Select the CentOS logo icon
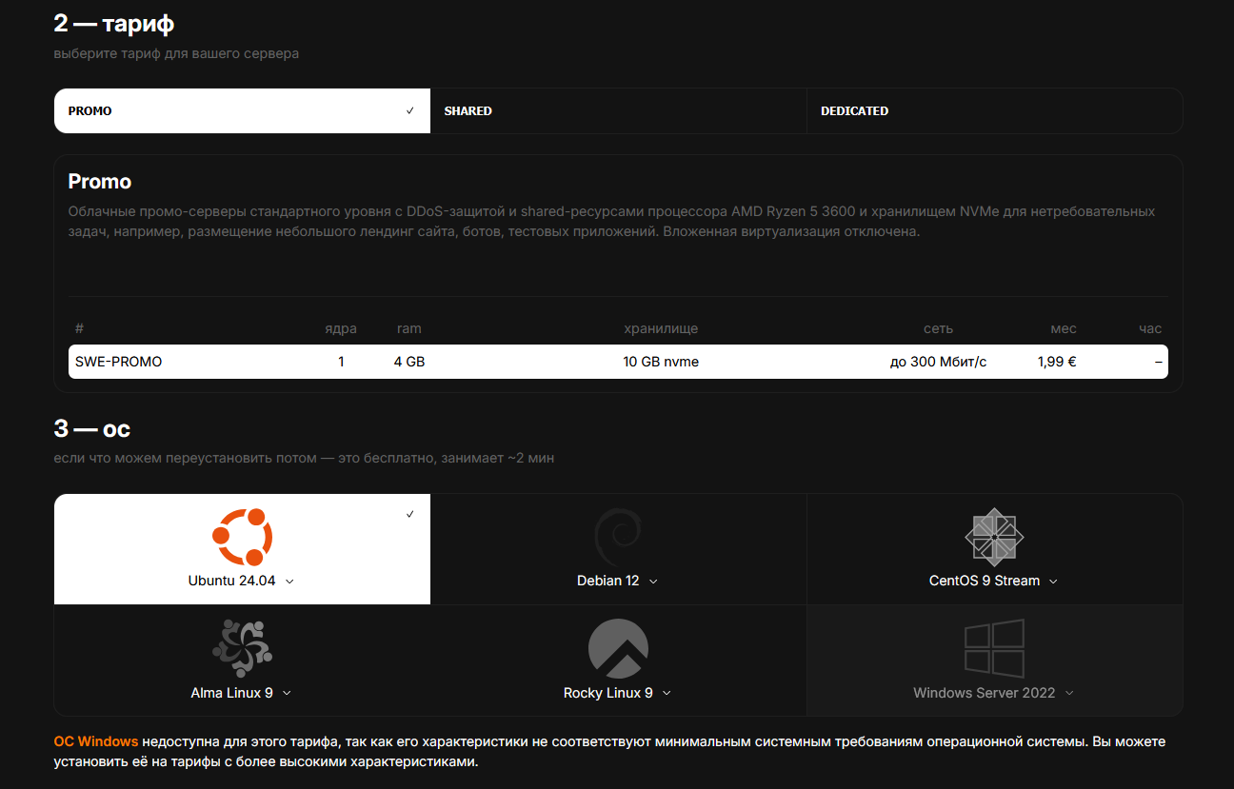Image resolution: width=1234 pixels, height=789 pixels. tap(994, 537)
